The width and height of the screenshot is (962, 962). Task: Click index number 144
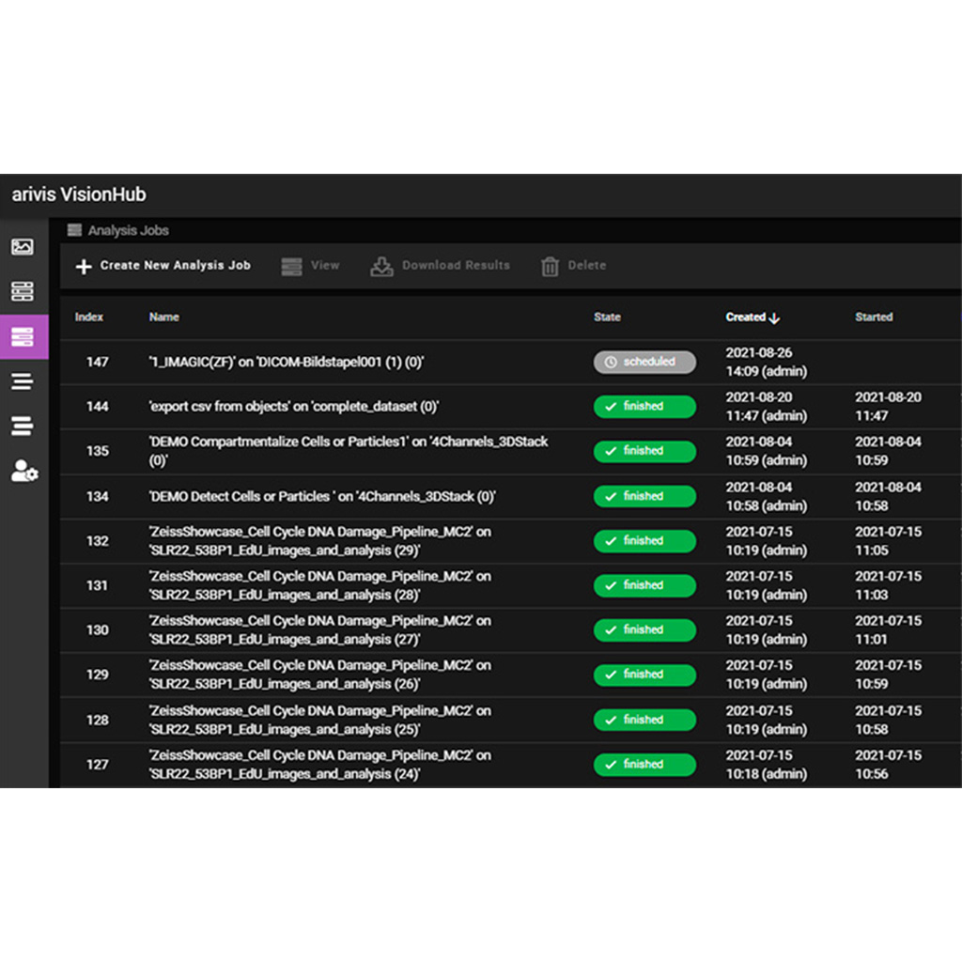(x=98, y=407)
